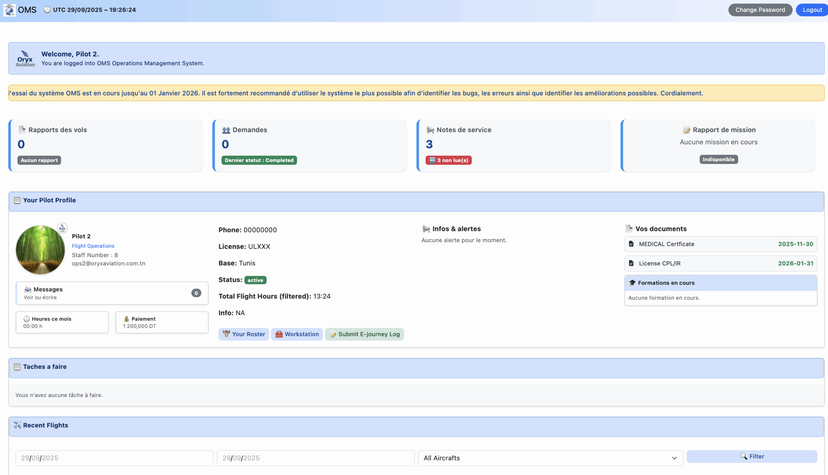The height and width of the screenshot is (475, 828).
Task: Open the Workstation button
Action: [297, 334]
